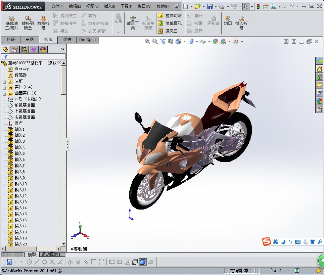This screenshot has width=324, height=275.
Task: Open DimXpertManager tab icon
Action: (34, 49)
